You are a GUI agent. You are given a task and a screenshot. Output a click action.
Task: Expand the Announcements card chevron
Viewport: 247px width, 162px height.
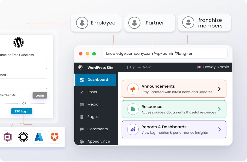coord(219,89)
